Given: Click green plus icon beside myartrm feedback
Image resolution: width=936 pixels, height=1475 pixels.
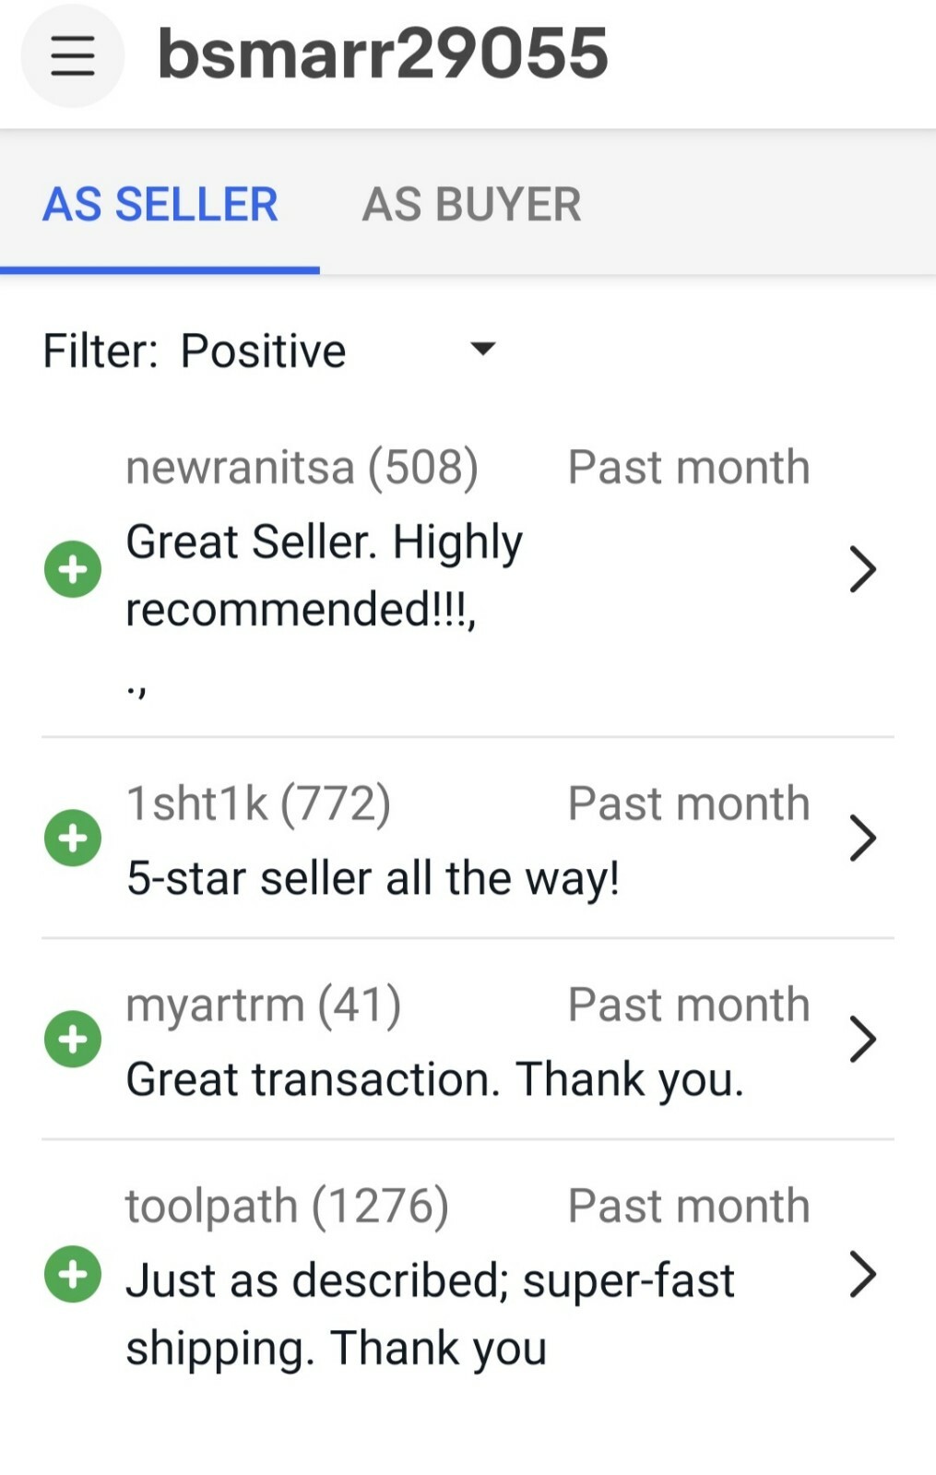Looking at the screenshot, I should (x=73, y=1039).
